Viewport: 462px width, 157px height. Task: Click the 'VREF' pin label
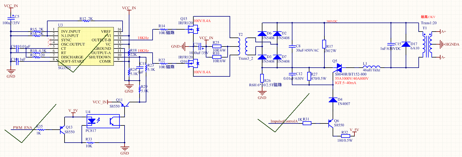106,32
